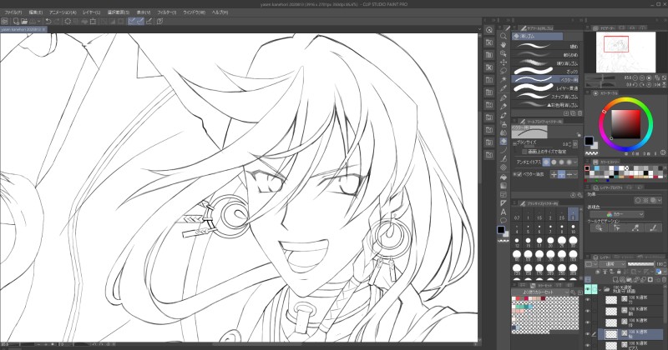Click the Clip Studio launcher icon
668x350 pixels.
click(x=5, y=21)
